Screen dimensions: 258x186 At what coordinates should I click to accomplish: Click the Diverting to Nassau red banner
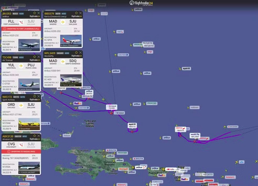pyautogui.click(x=21, y=152)
